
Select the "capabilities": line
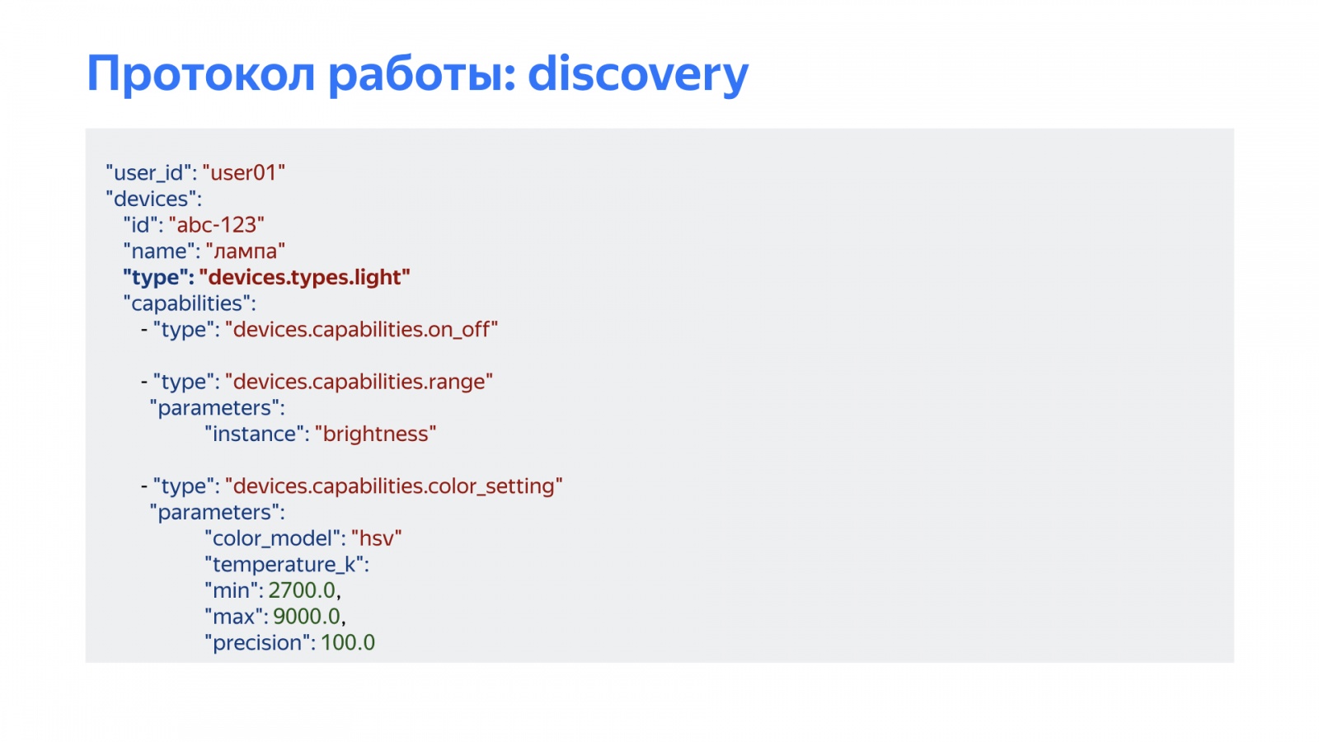click(x=190, y=303)
